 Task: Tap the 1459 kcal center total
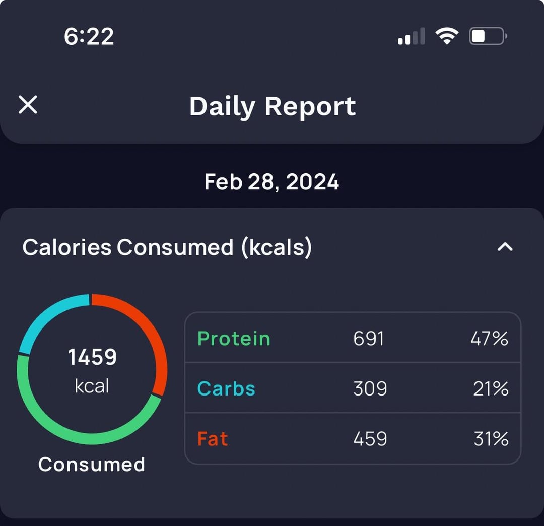tap(92, 370)
